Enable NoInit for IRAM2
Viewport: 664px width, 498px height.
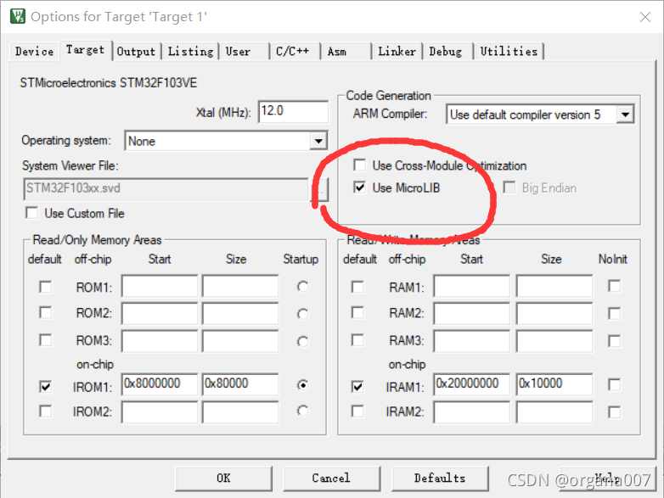[615, 412]
